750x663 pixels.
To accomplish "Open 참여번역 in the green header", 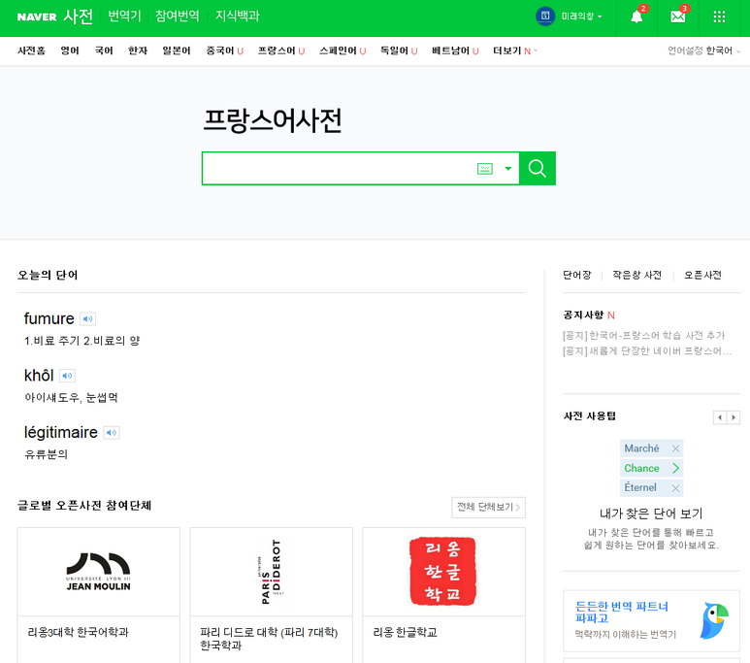I will click(x=177, y=17).
